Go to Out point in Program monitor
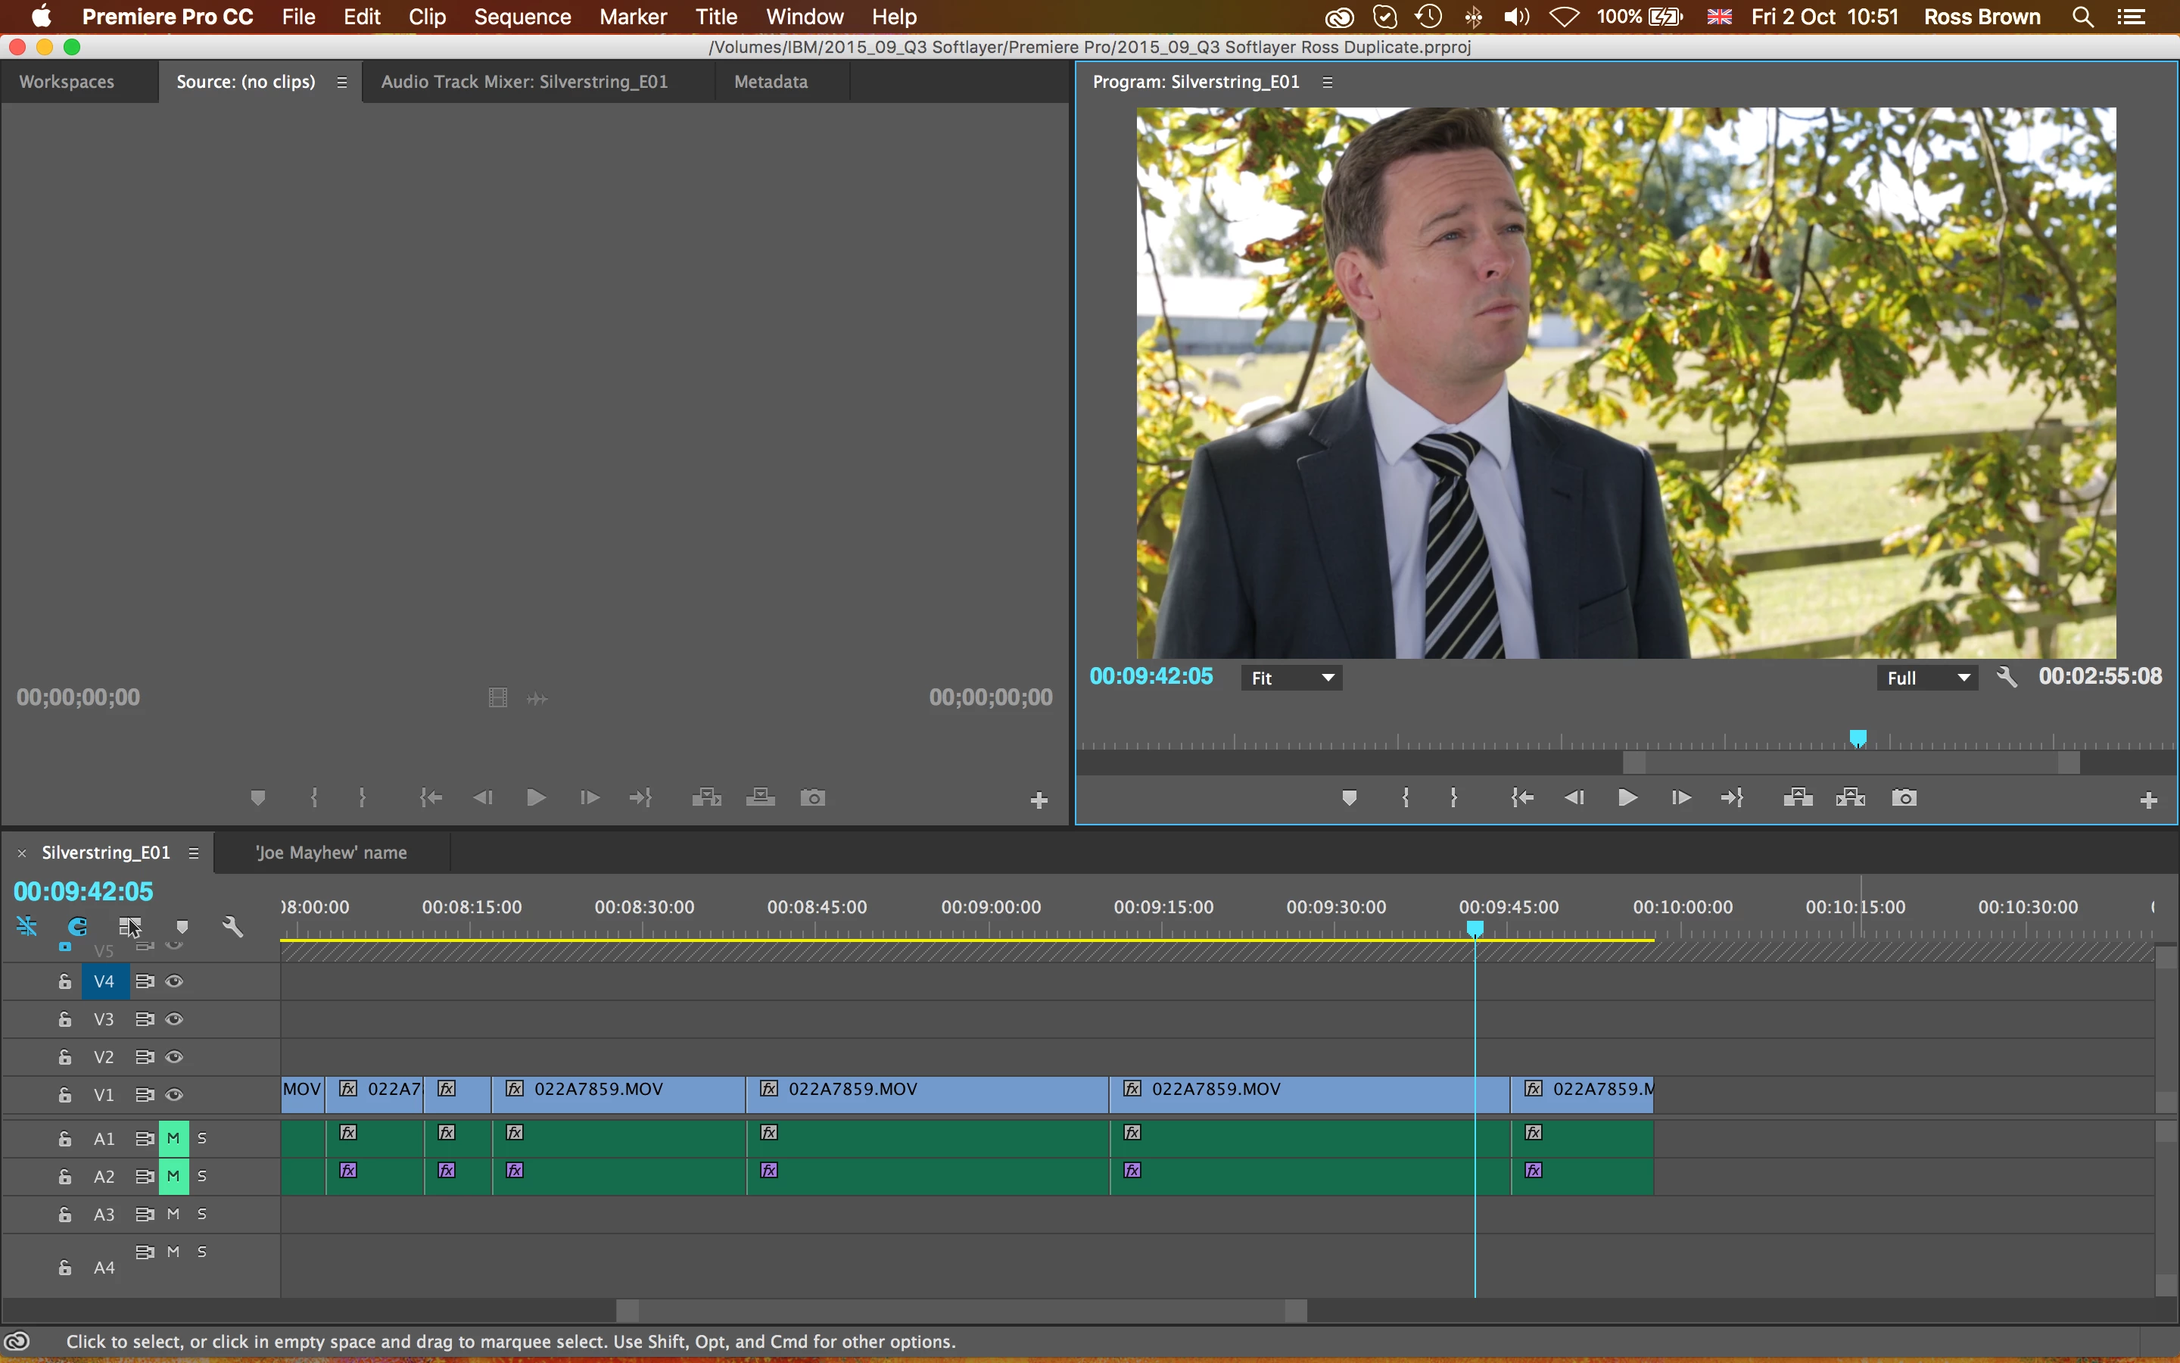 tap(1731, 798)
